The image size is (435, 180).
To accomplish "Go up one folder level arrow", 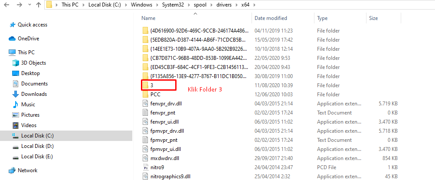I will pos(39,5).
